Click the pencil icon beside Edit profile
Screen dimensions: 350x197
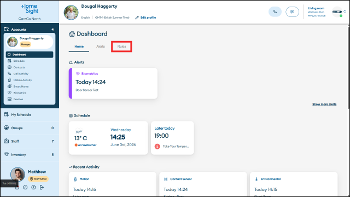click(137, 18)
